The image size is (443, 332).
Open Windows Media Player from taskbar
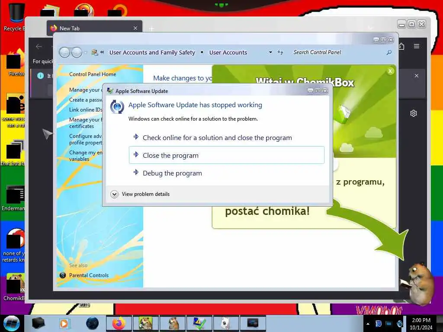[x=64, y=323]
